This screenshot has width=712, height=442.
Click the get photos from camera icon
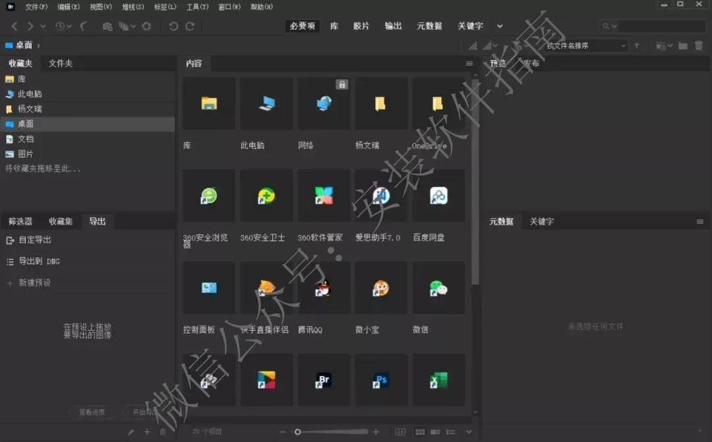pos(107,26)
